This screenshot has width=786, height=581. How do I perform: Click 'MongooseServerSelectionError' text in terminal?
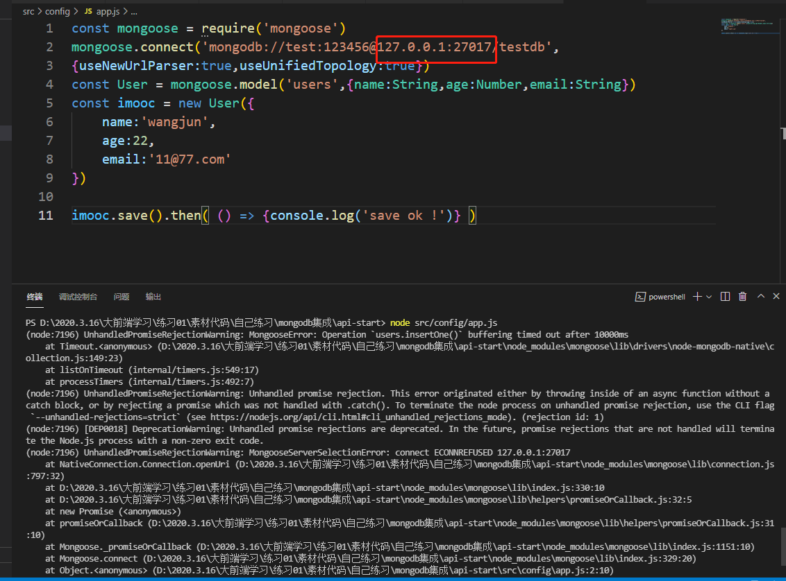[318, 452]
